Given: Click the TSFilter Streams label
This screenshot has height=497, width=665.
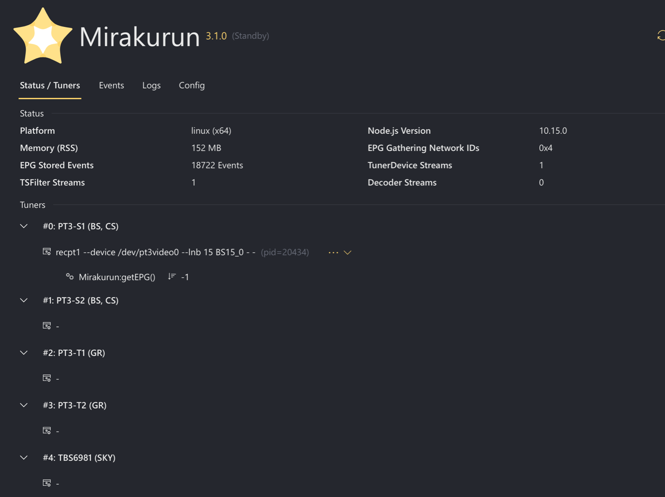Looking at the screenshot, I should click(x=52, y=182).
